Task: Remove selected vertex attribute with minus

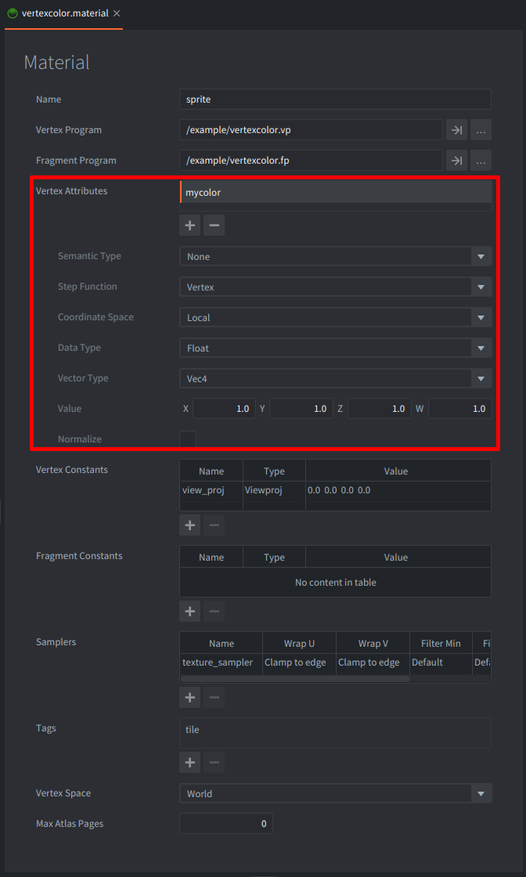Action: point(214,226)
